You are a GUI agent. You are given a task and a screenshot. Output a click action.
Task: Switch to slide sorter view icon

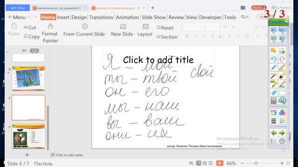[205, 163]
